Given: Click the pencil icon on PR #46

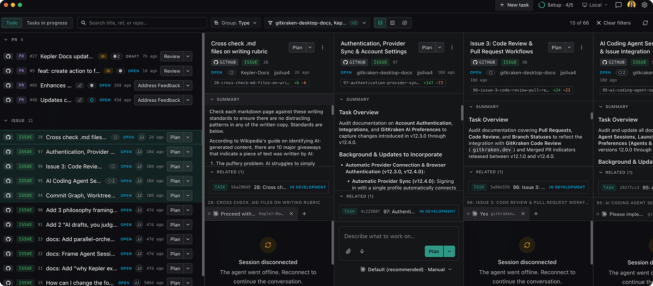Looking at the screenshot, I should click(x=79, y=100).
